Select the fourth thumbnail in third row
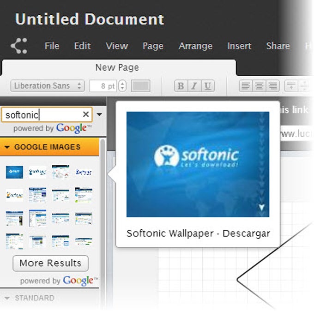Image resolution: width=314 pixels, height=311 pixels. click(x=84, y=218)
